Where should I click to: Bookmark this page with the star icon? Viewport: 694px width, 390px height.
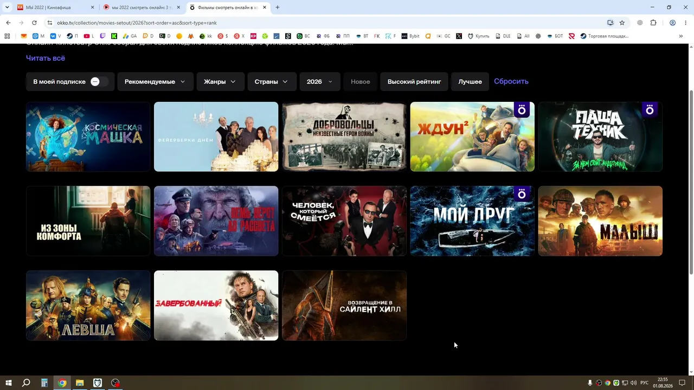622,23
